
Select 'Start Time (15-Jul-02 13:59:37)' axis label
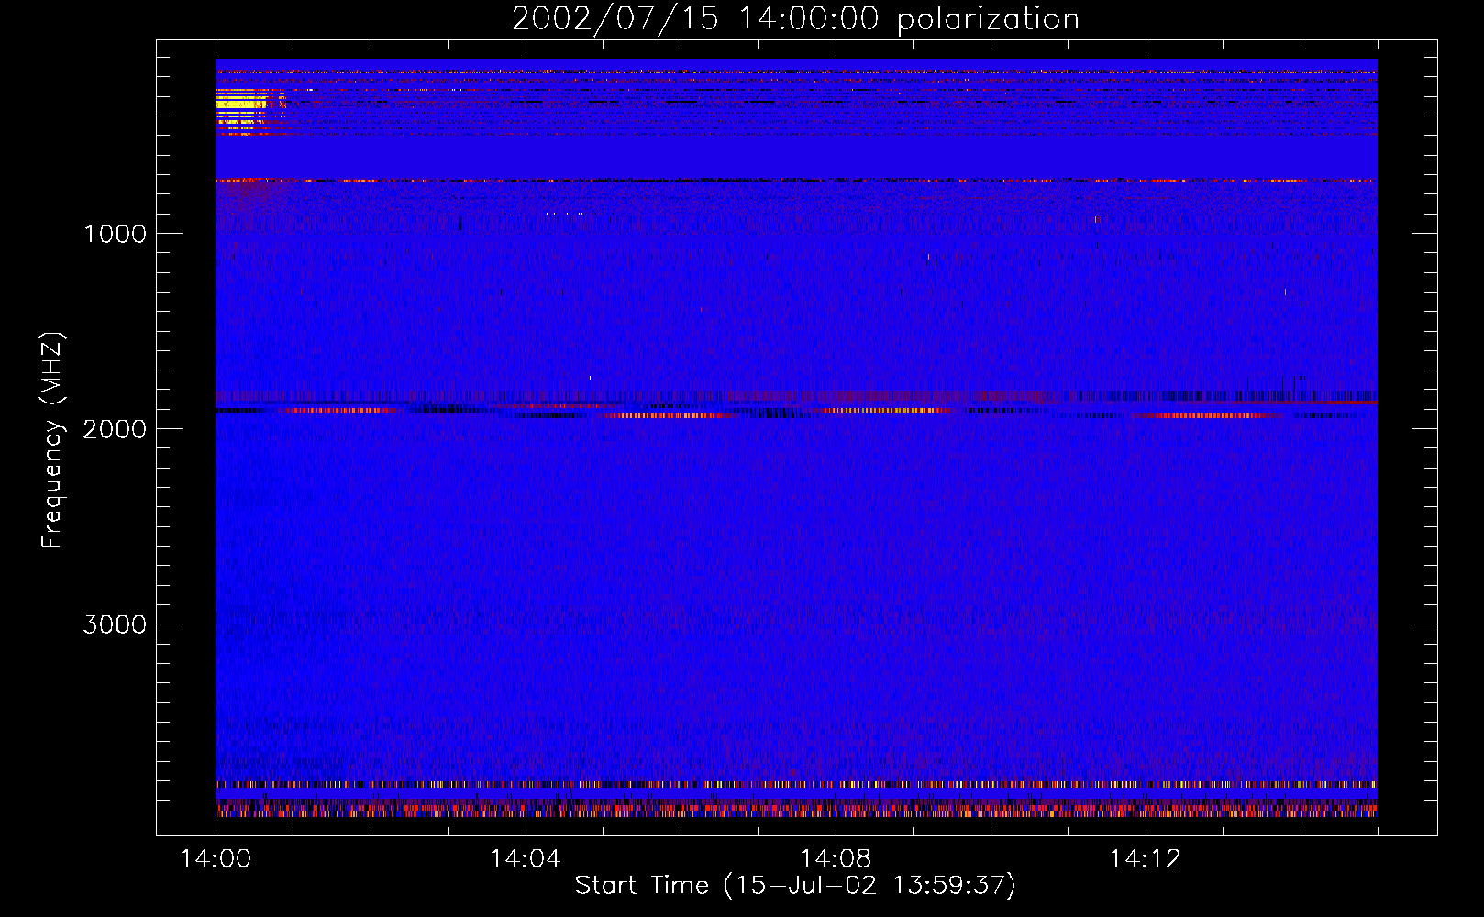795,886
